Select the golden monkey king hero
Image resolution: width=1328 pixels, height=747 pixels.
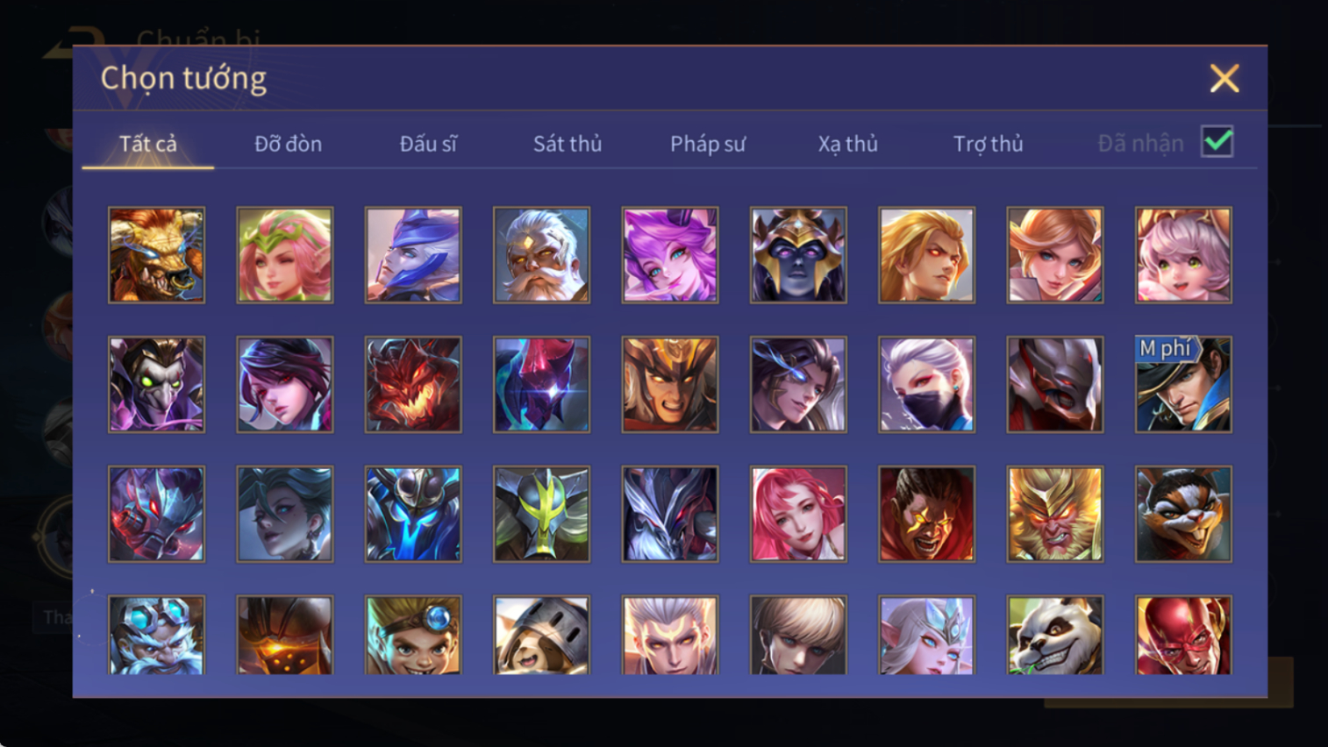pos(1054,514)
